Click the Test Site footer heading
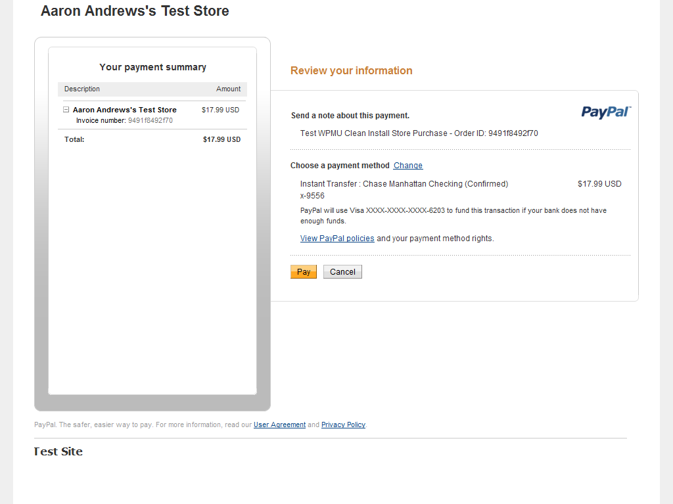 point(58,451)
